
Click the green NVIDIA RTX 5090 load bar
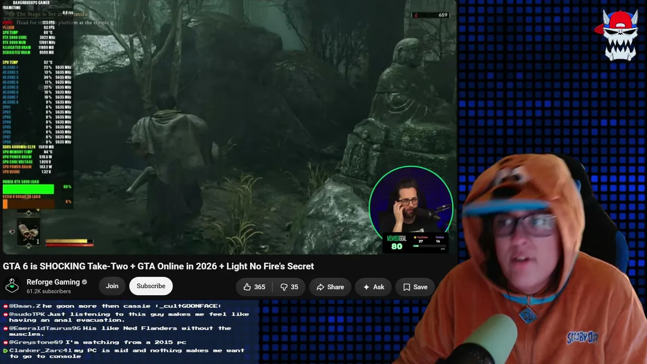(x=28, y=189)
